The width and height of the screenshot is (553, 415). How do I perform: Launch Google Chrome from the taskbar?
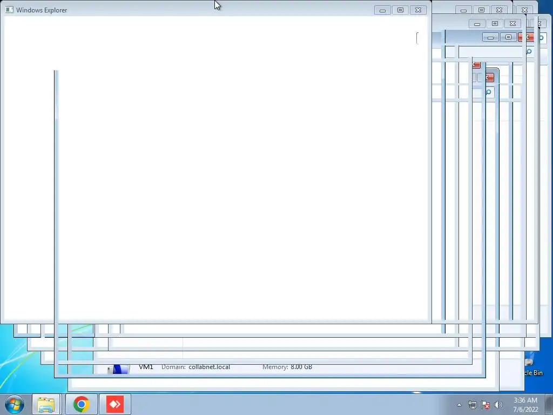click(82, 404)
